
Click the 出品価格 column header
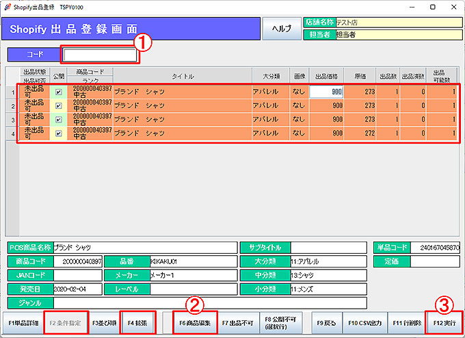click(x=326, y=76)
